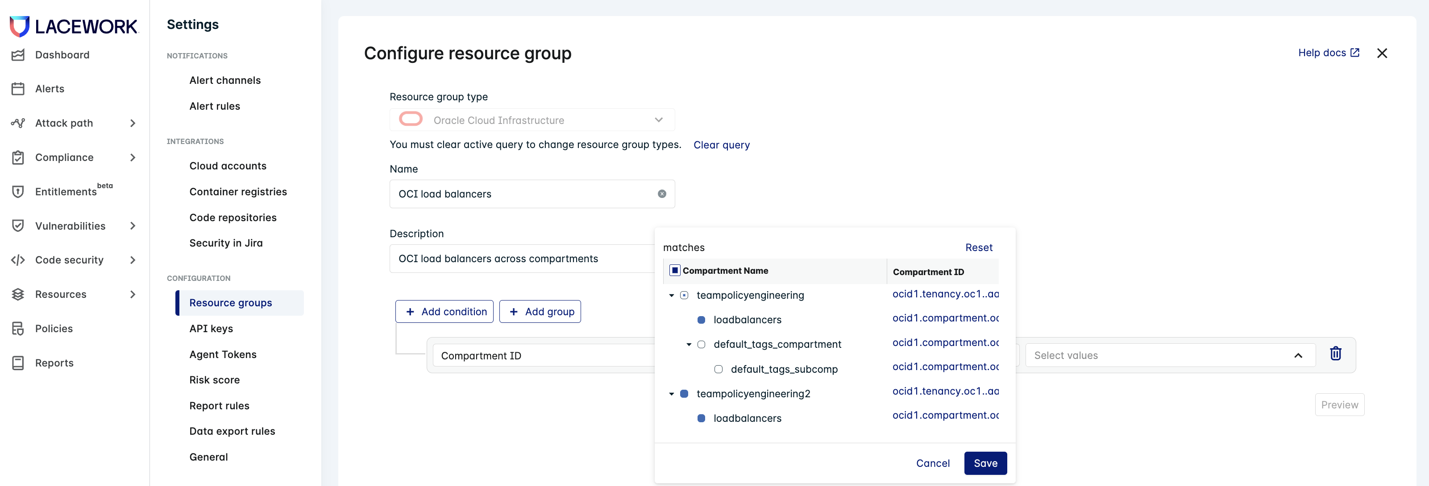
Task: Expand the Attack path submenu chevron
Action: (x=133, y=123)
